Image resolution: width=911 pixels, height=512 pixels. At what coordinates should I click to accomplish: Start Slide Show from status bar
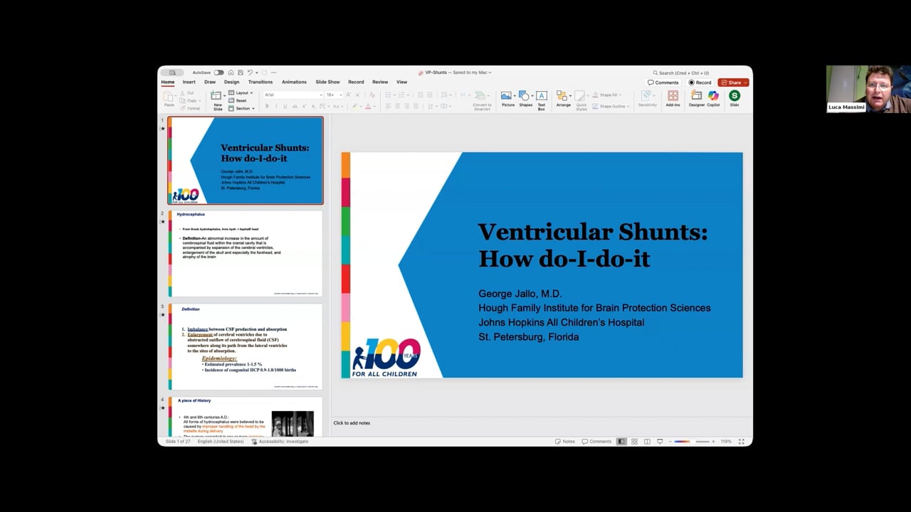click(x=660, y=442)
